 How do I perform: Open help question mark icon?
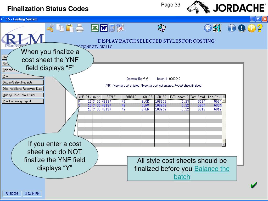(260, 28)
